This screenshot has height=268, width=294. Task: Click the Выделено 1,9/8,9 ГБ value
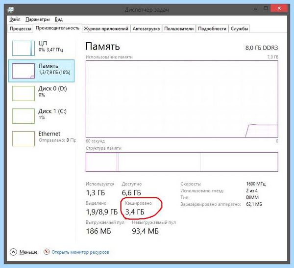(102, 212)
